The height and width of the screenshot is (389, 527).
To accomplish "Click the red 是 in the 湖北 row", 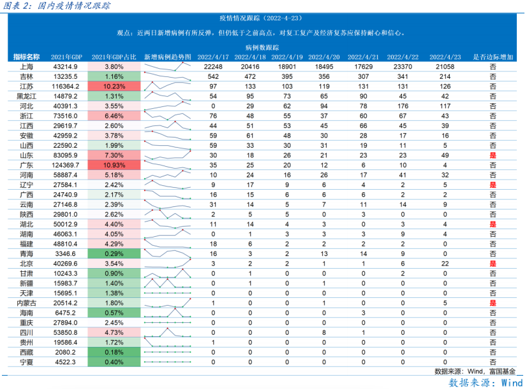I will 493,224.
